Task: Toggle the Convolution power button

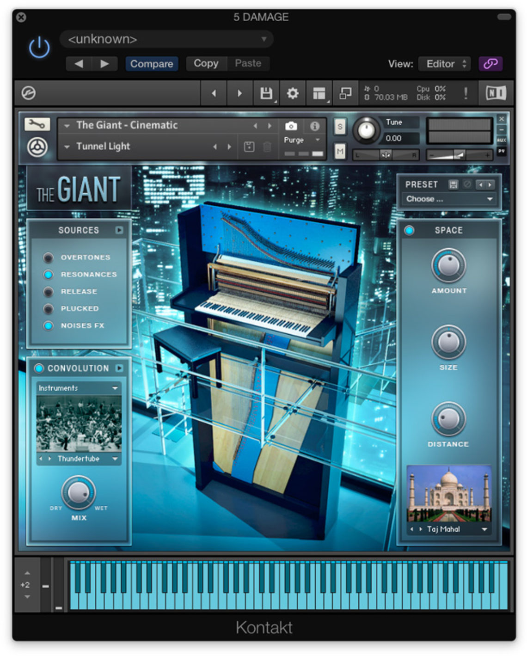Action: click(x=39, y=368)
